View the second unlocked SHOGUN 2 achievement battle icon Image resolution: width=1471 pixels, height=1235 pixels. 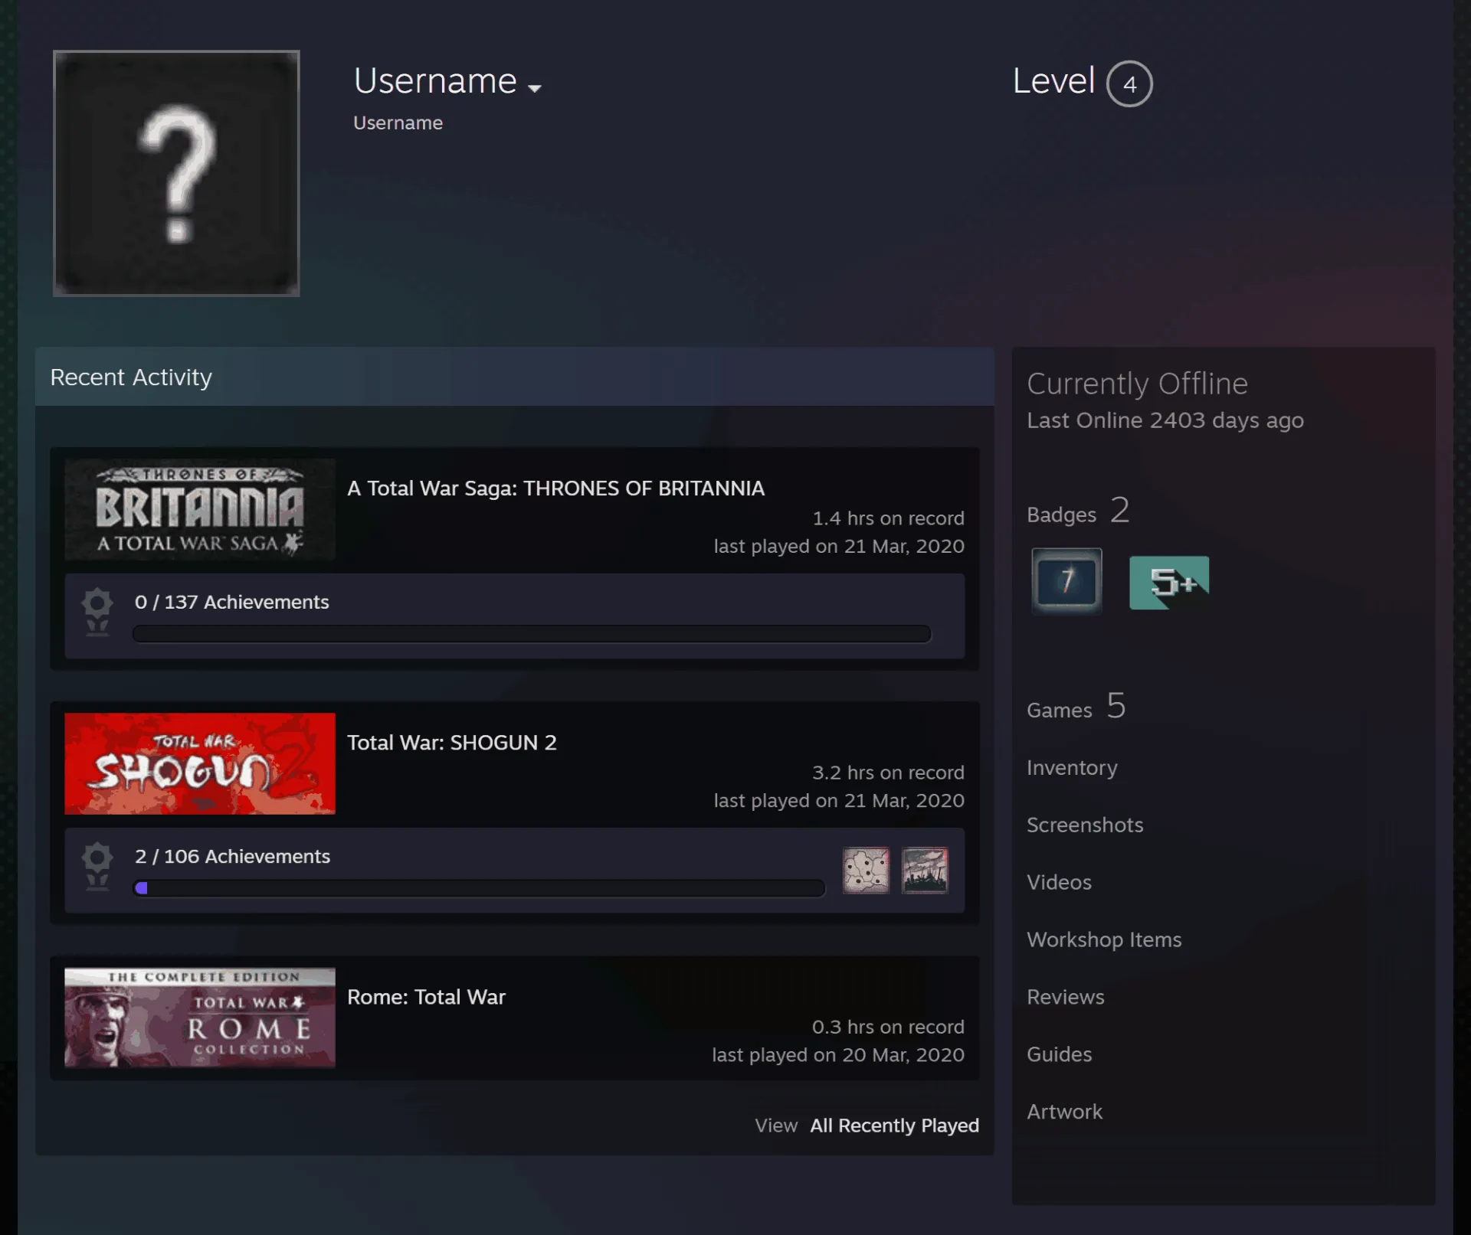click(x=925, y=871)
